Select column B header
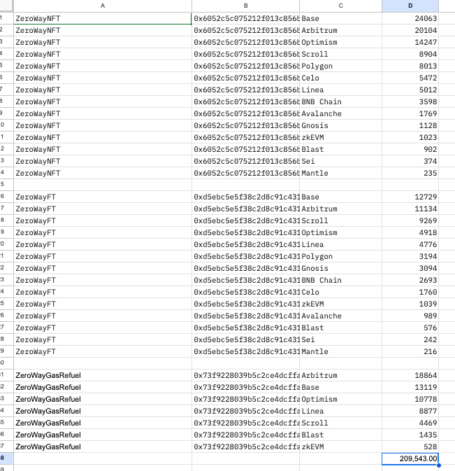This screenshot has width=455, height=471. click(245, 6)
